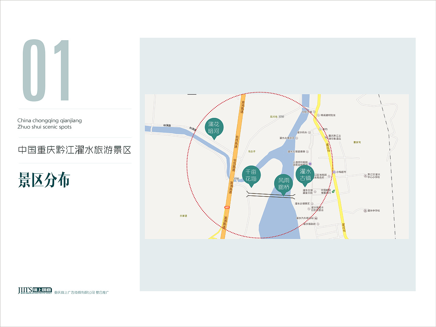Click the 马勃子 place name
This screenshot has width=436, height=327.
coord(252,152)
